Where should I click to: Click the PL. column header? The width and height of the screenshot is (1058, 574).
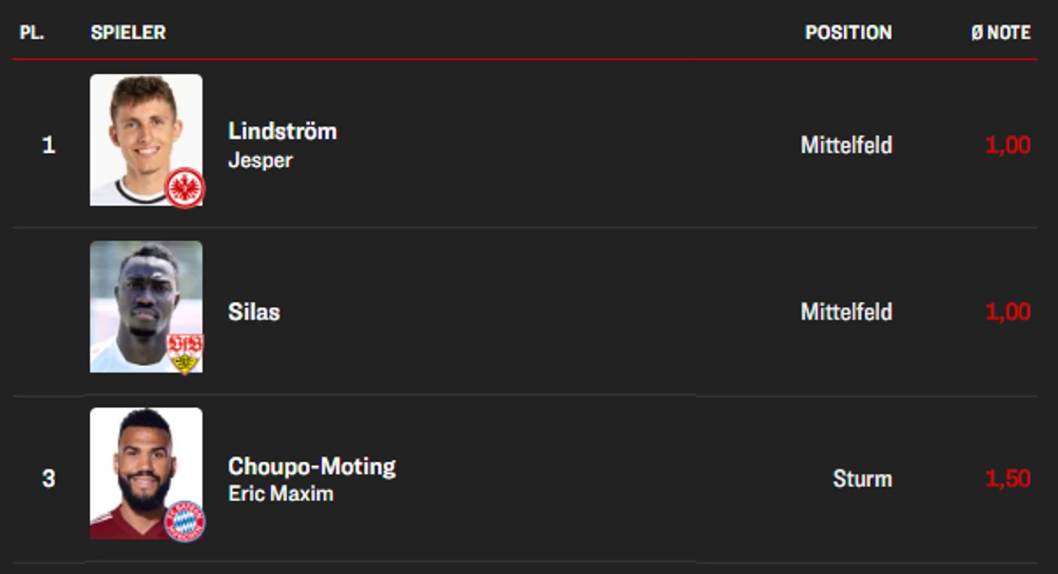(32, 33)
